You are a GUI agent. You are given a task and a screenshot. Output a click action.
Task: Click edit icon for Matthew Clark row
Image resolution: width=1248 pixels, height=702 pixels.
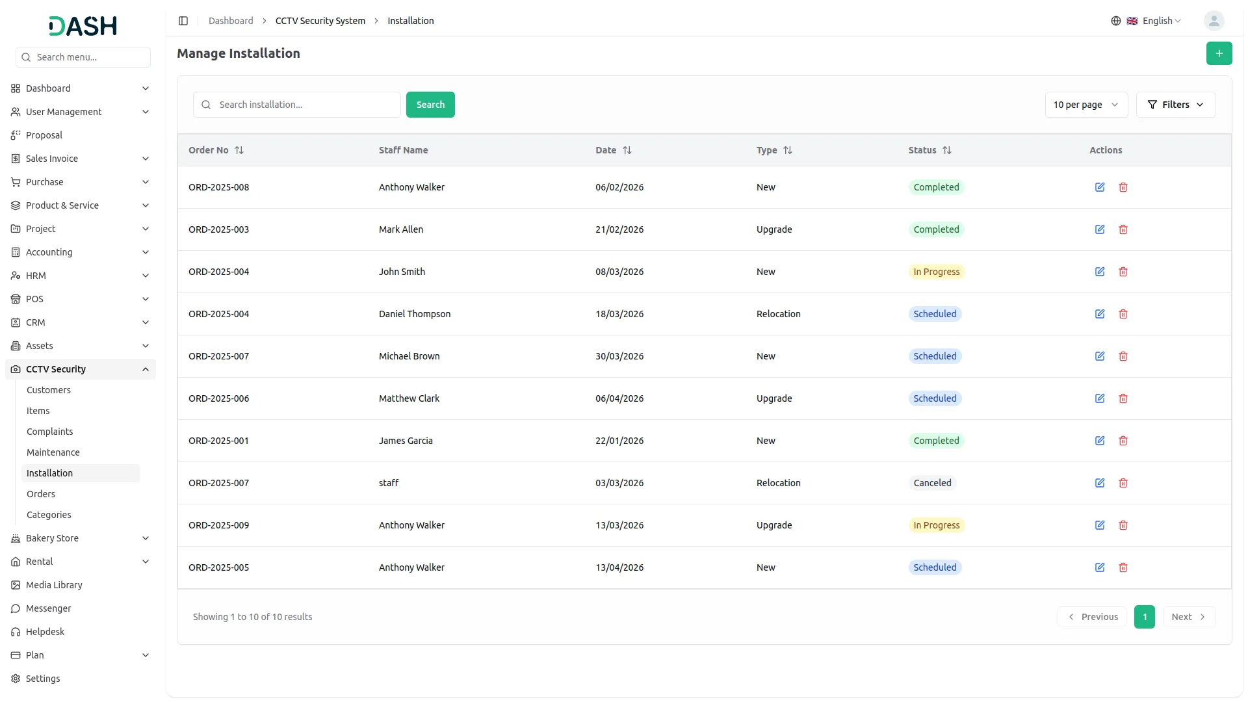[1100, 398]
